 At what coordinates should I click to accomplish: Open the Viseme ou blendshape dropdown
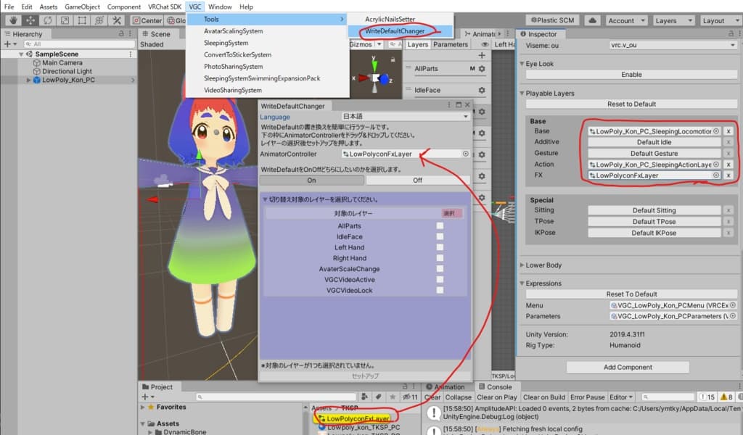[x=672, y=45]
